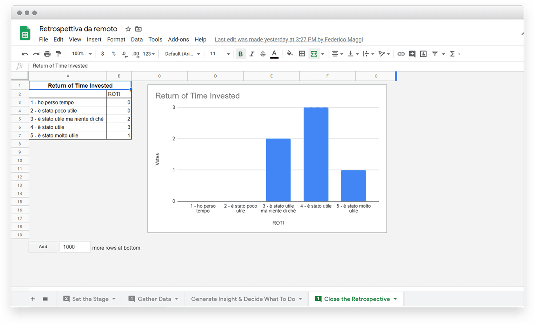This screenshot has width=535, height=324.
Task: Star the Retrospettiva da remoto document
Action: (128, 29)
